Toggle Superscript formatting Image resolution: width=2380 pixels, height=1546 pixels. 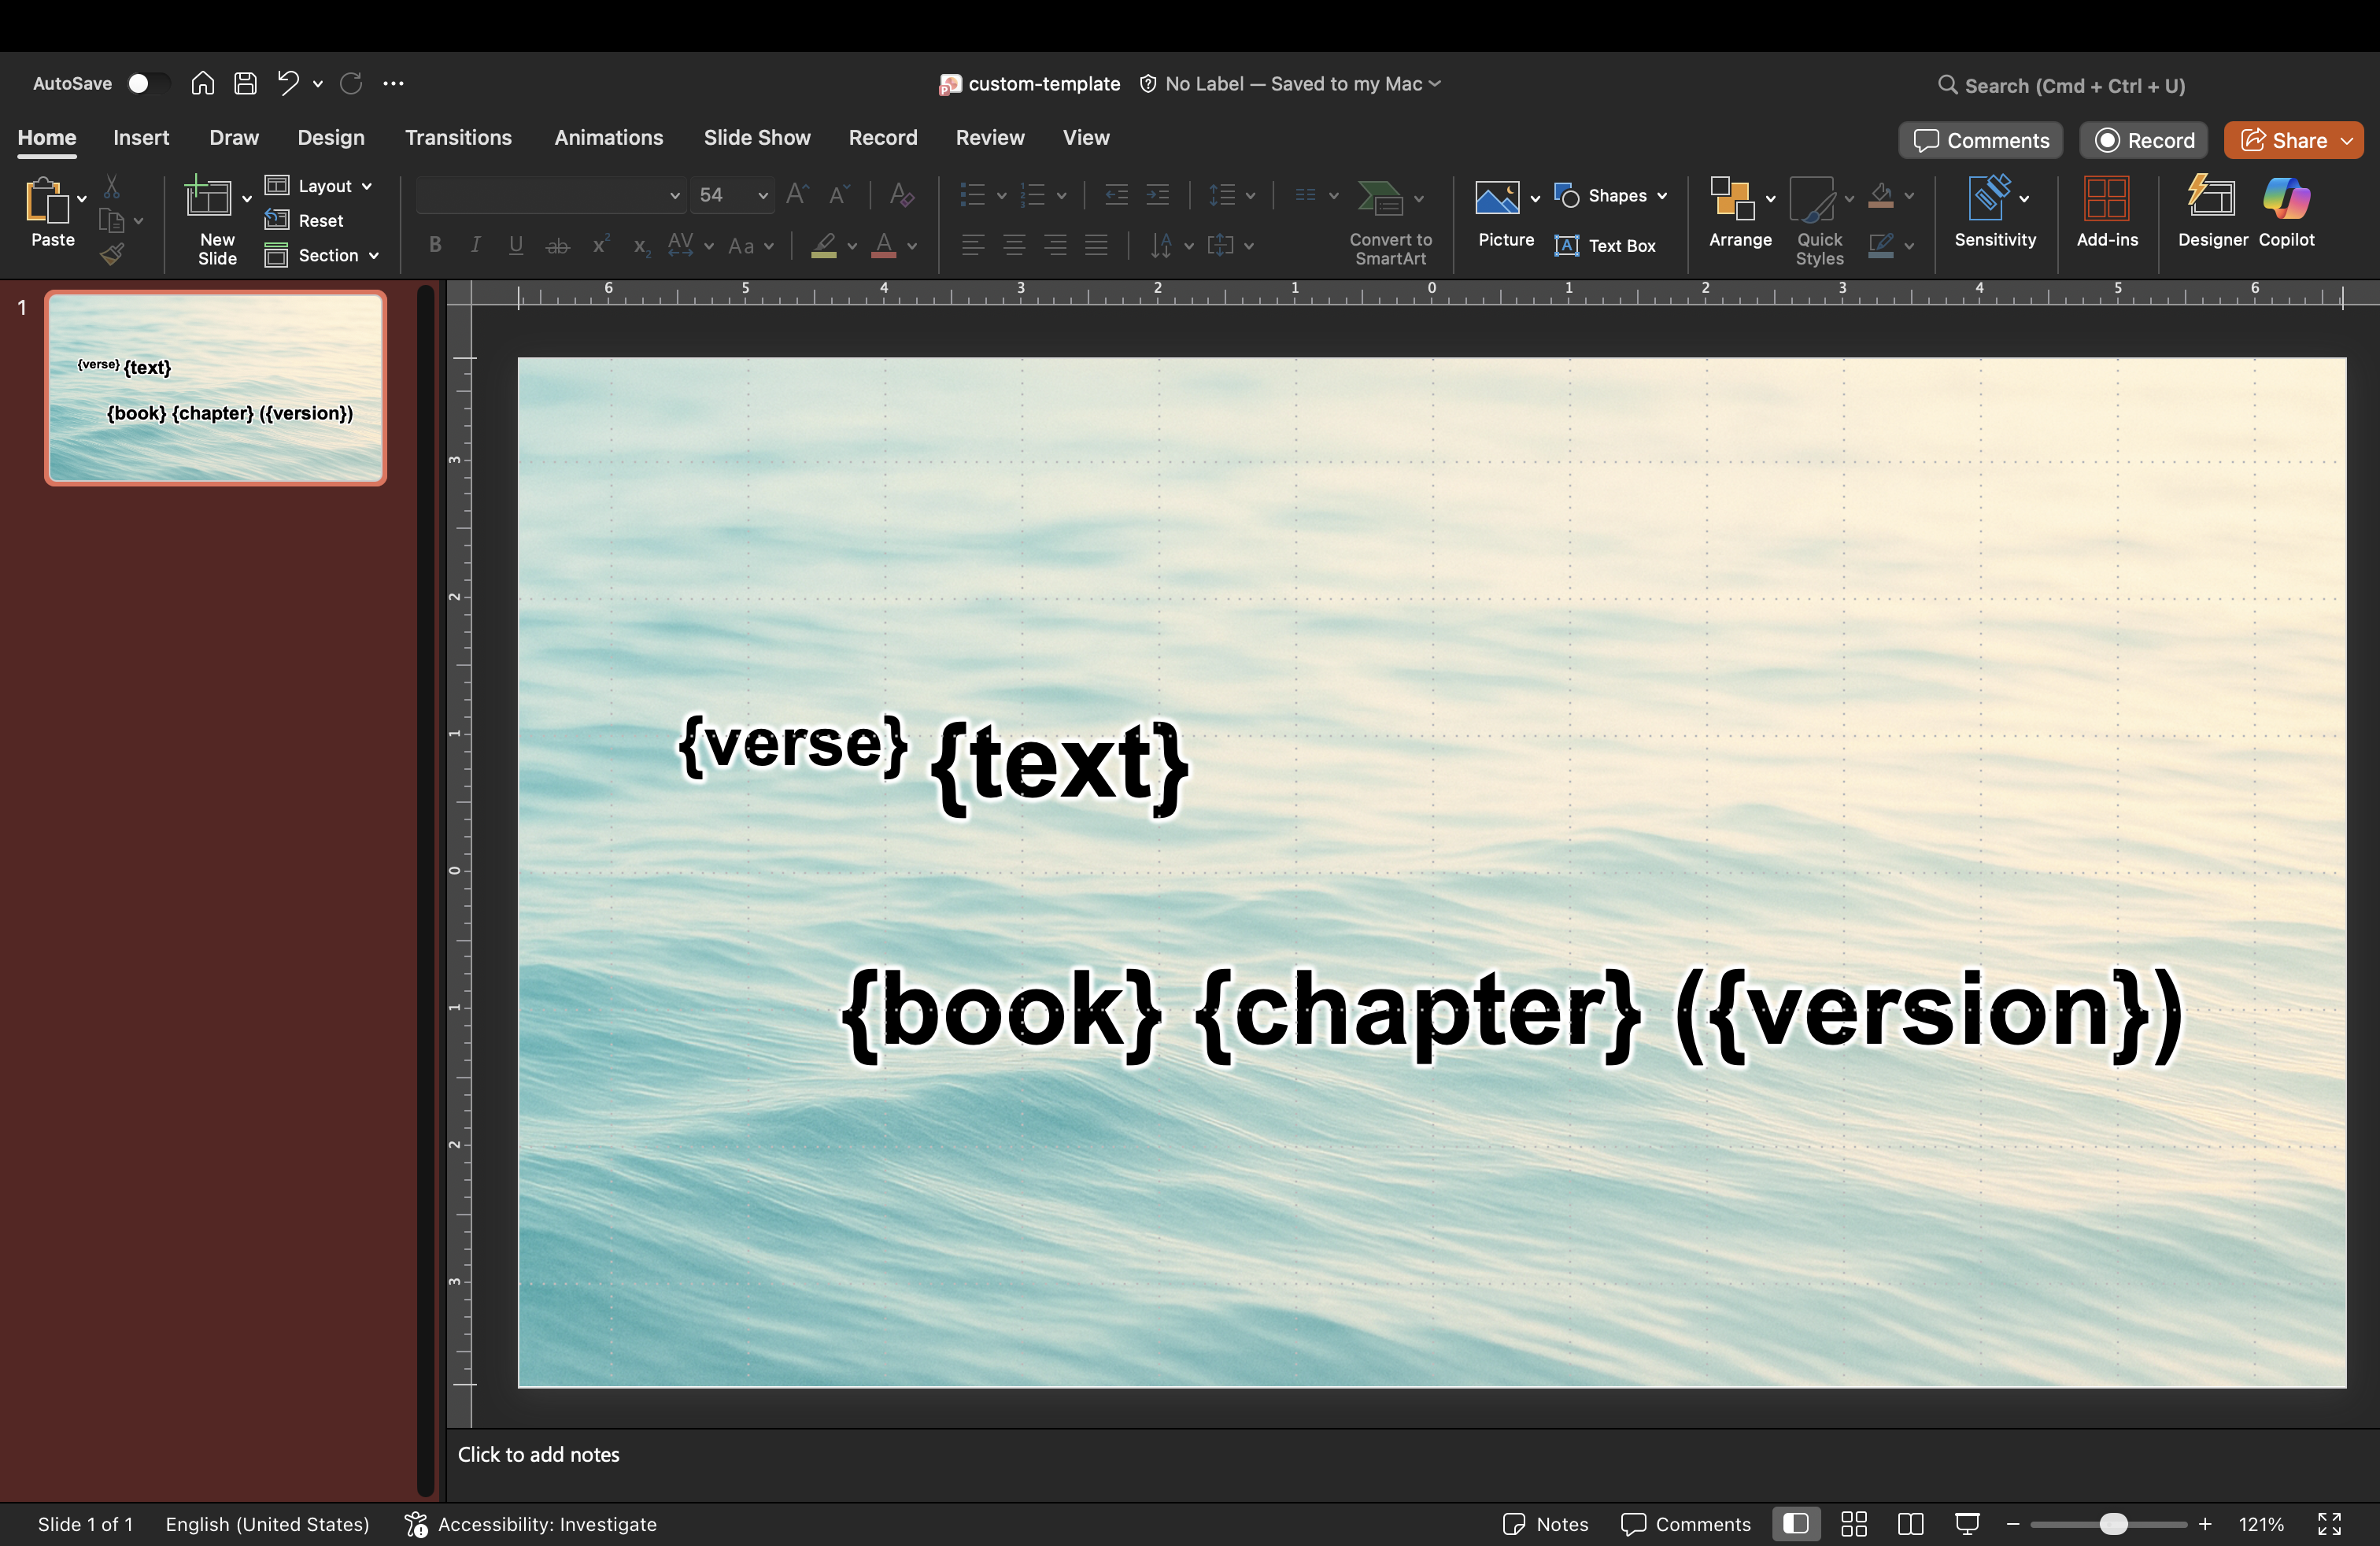click(x=600, y=245)
